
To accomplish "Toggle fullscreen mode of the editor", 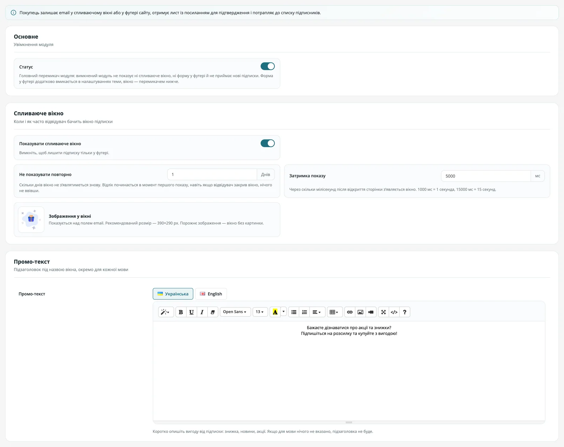I will 384,312.
